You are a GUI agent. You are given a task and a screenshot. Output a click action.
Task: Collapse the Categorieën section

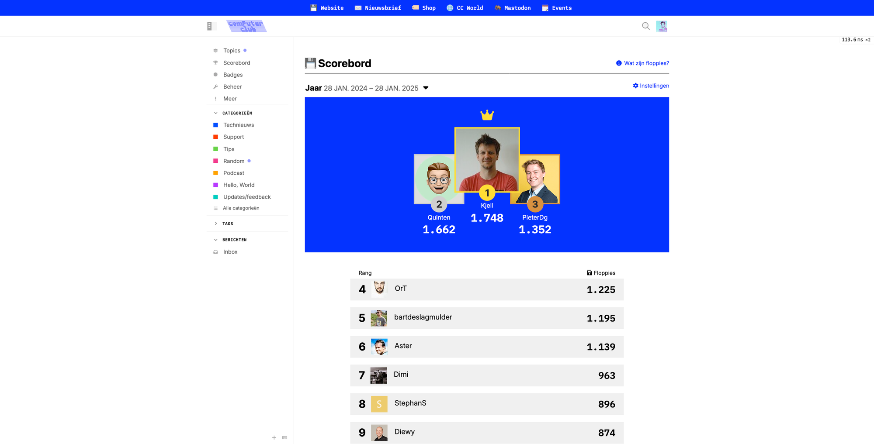tap(215, 113)
